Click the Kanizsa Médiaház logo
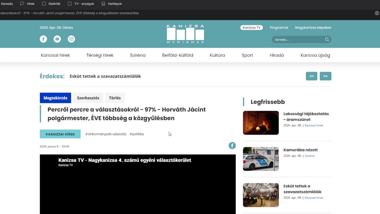Image resolution: width=380 pixels, height=214 pixels. [x=185, y=34]
